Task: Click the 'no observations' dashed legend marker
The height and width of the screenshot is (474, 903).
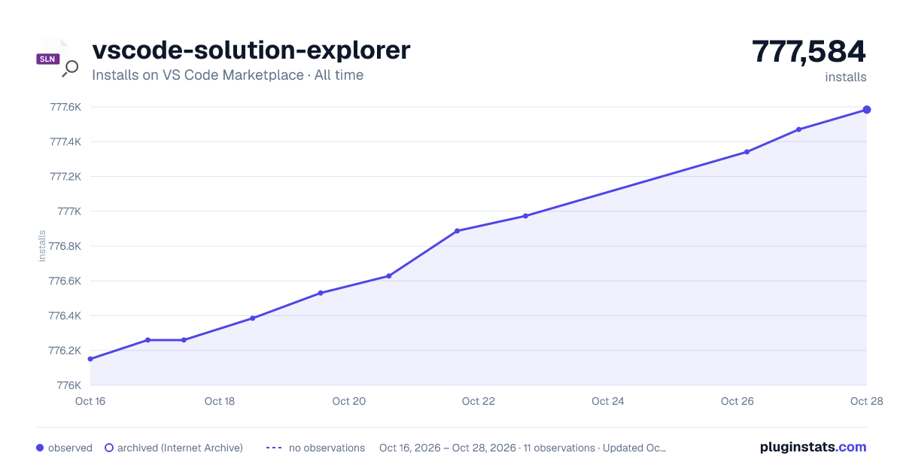Action: [x=274, y=448]
